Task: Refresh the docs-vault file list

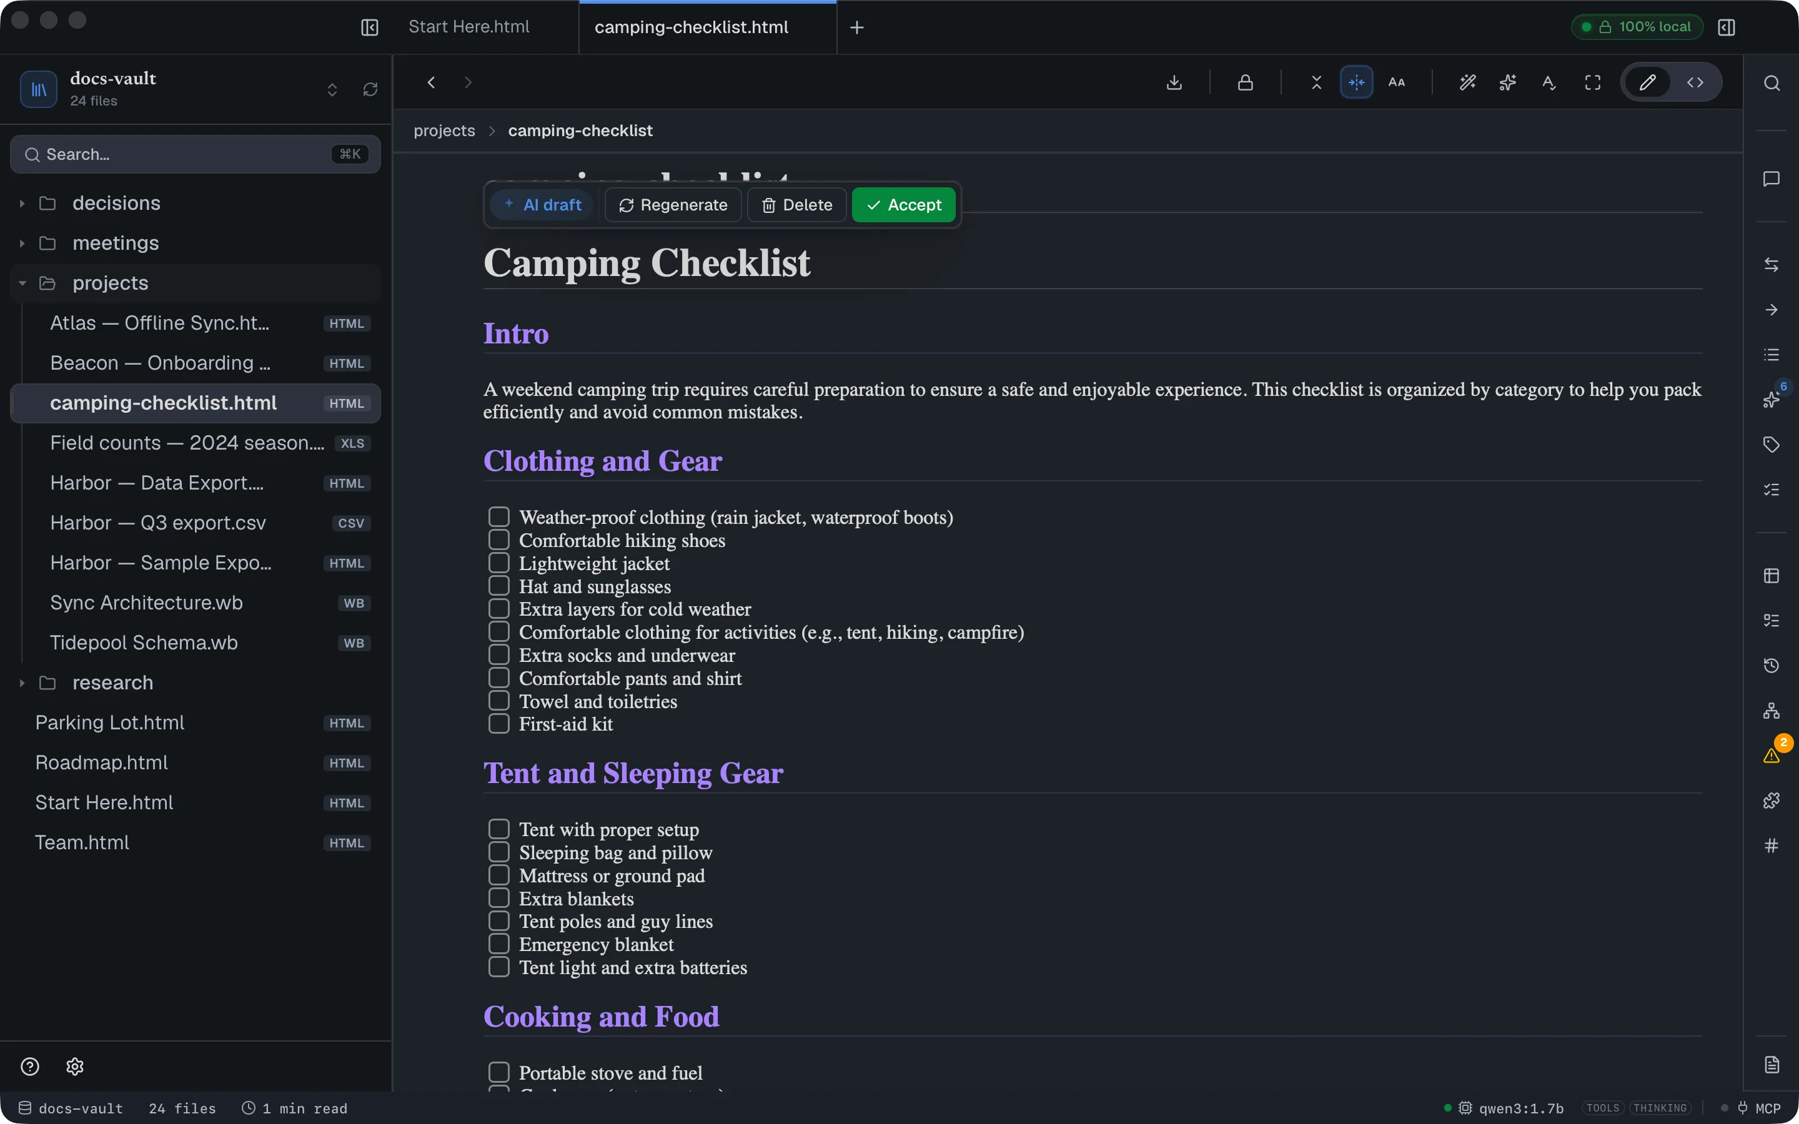Action: pyautogui.click(x=370, y=90)
